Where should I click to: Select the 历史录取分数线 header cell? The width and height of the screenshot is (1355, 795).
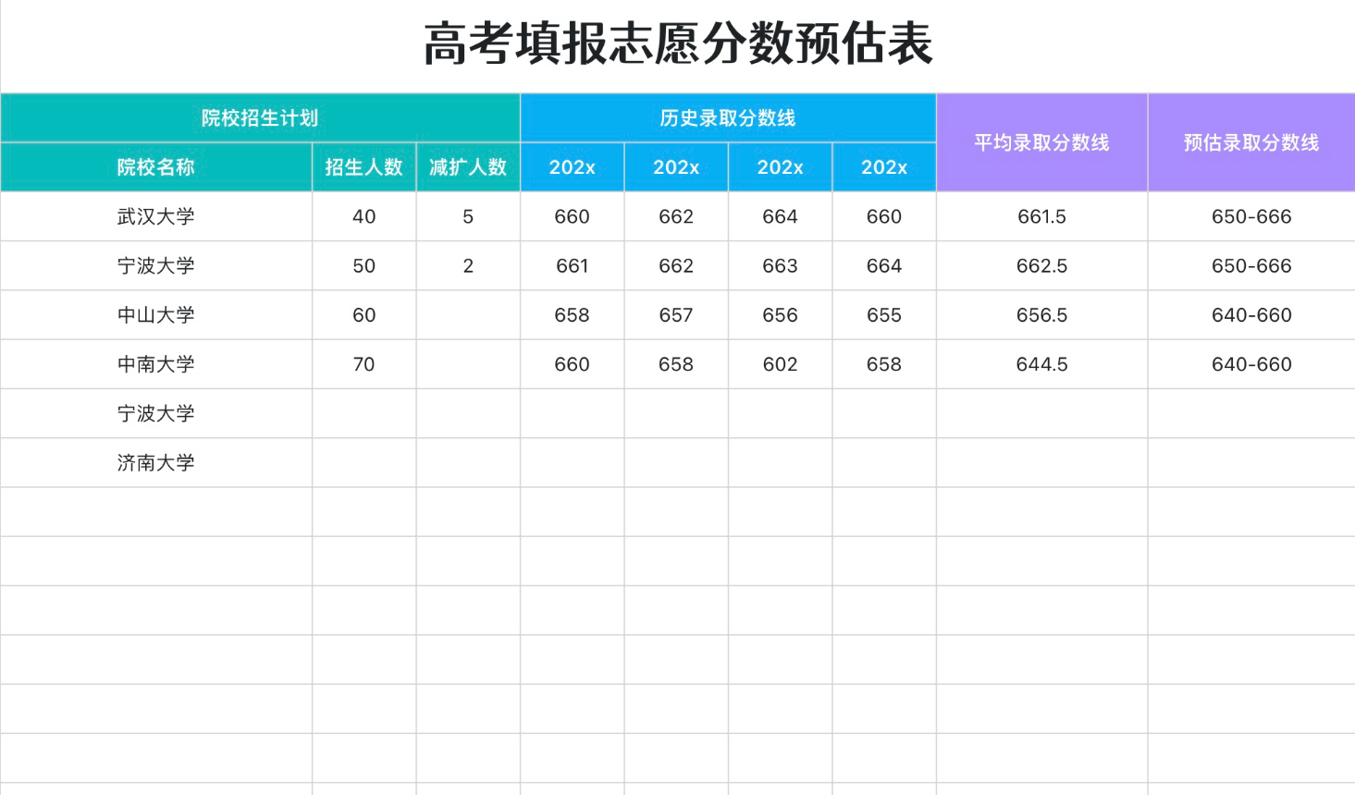point(728,118)
